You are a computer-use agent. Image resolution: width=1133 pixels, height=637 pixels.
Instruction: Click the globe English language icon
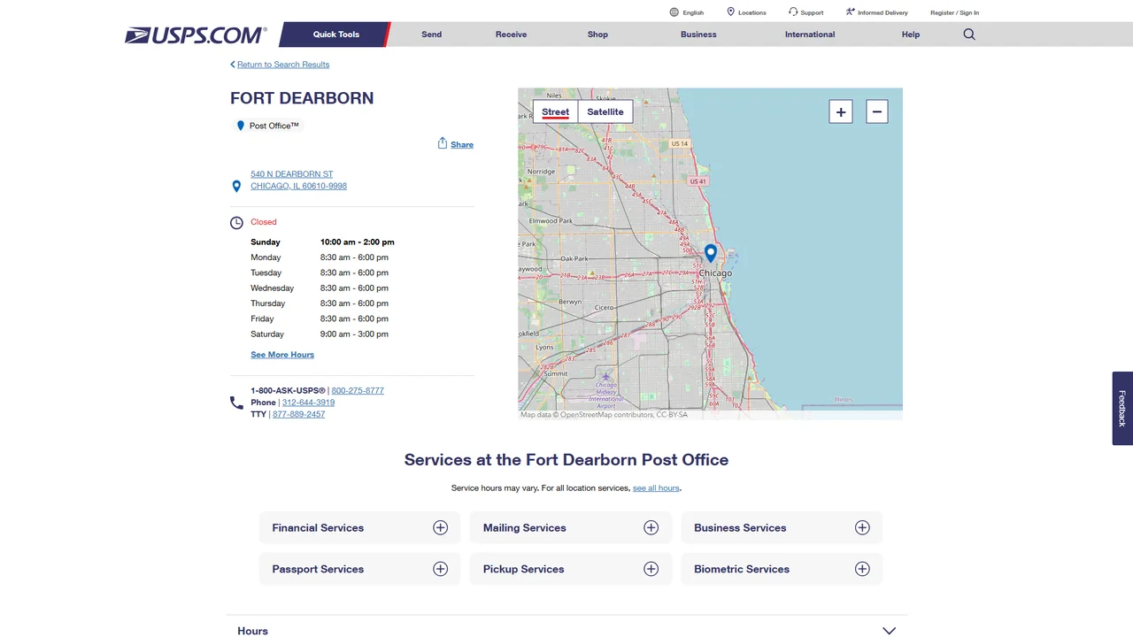pos(674,12)
